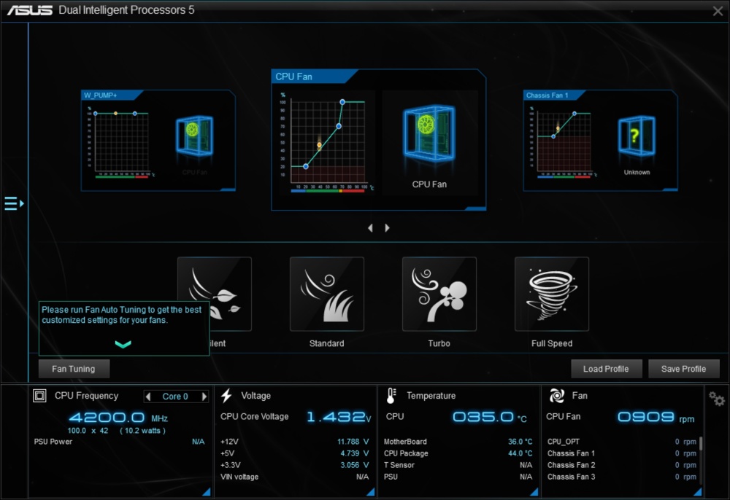Expand CPU Frequency panel corner triangle
This screenshot has height=500, width=730.
pos(207,492)
